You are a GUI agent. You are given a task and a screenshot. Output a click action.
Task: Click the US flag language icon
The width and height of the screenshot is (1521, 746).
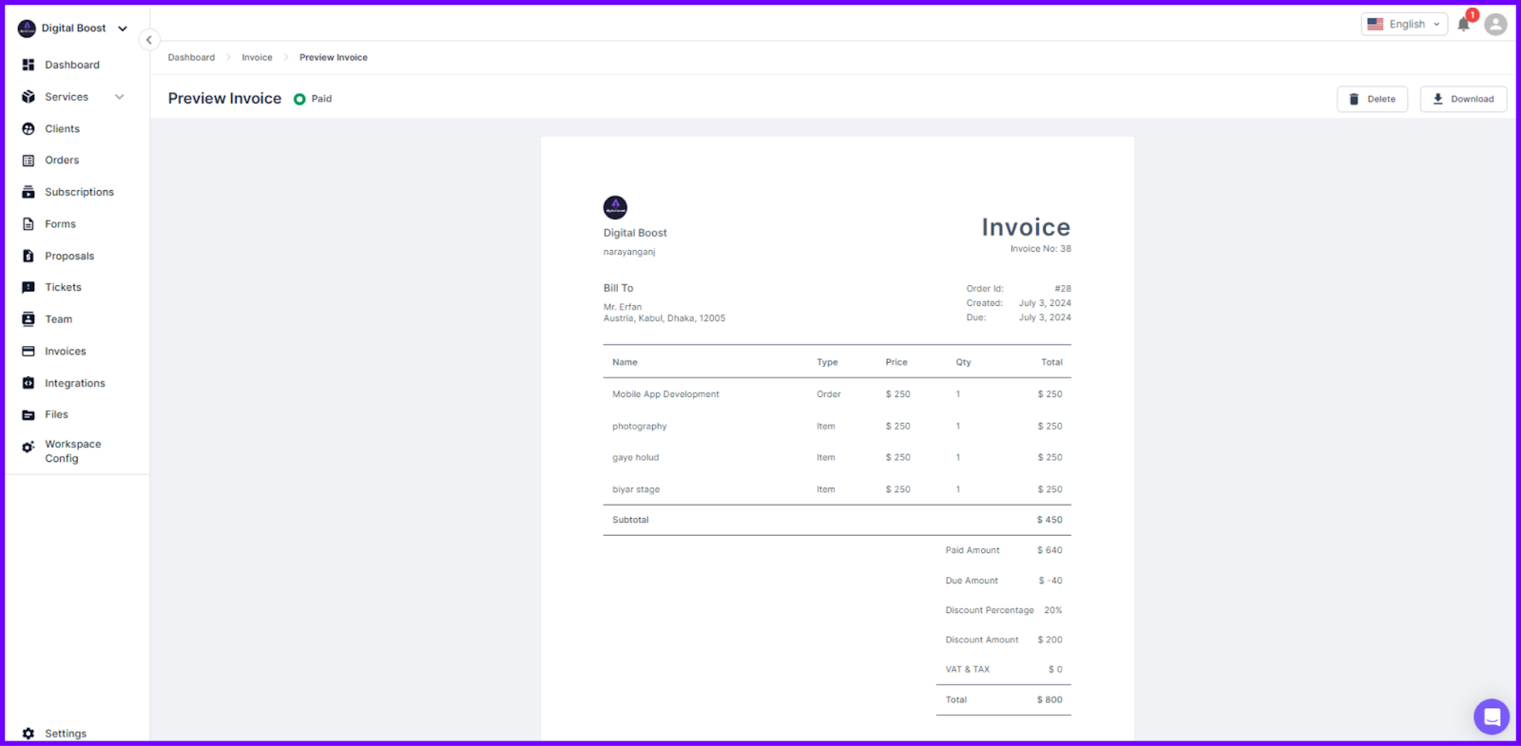[x=1376, y=24]
